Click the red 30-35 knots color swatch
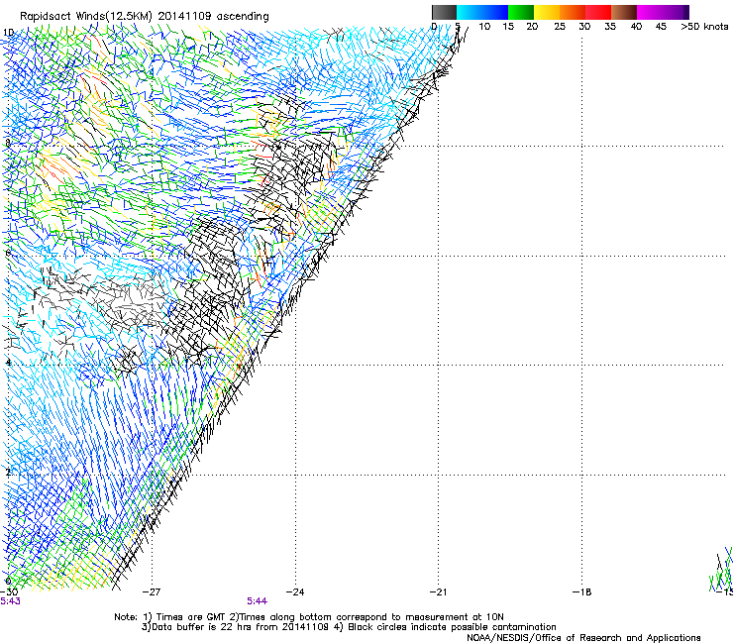The width and height of the screenshot is (733, 644). click(598, 12)
